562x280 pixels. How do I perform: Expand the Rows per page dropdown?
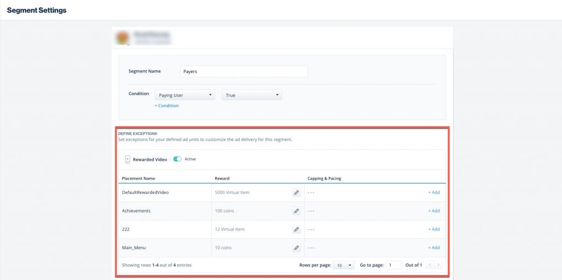coord(344,265)
